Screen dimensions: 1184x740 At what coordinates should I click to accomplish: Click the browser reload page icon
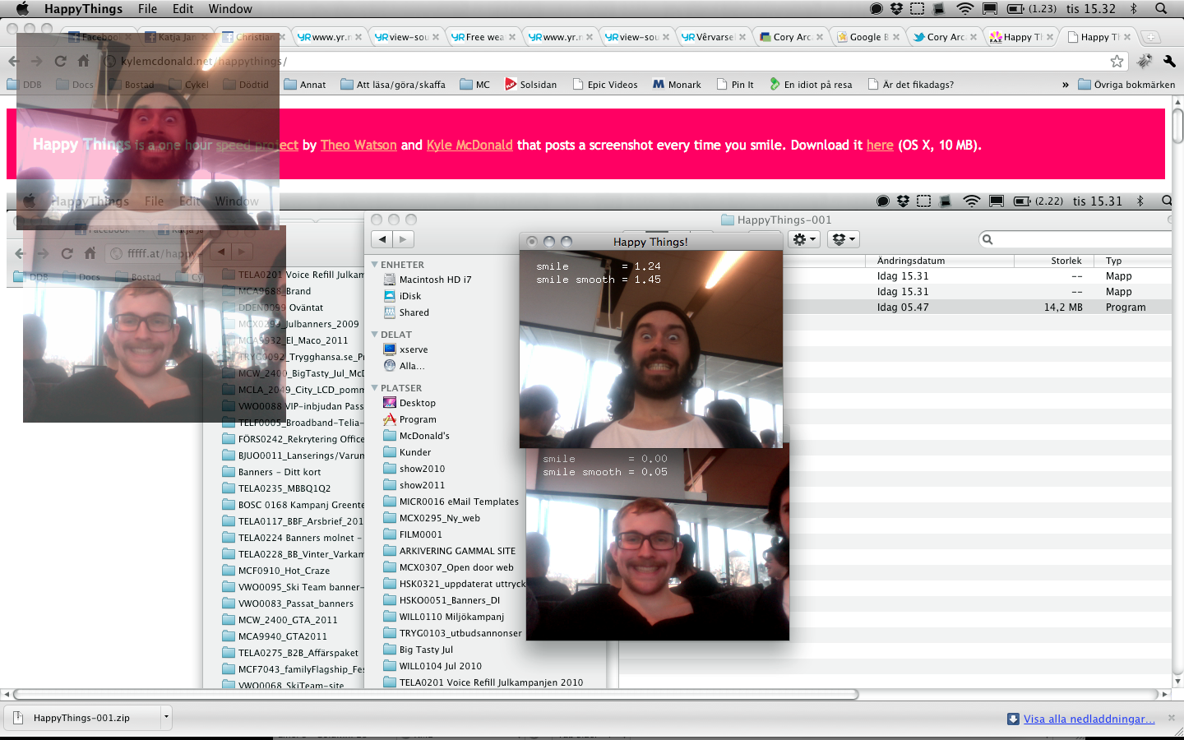[60, 61]
